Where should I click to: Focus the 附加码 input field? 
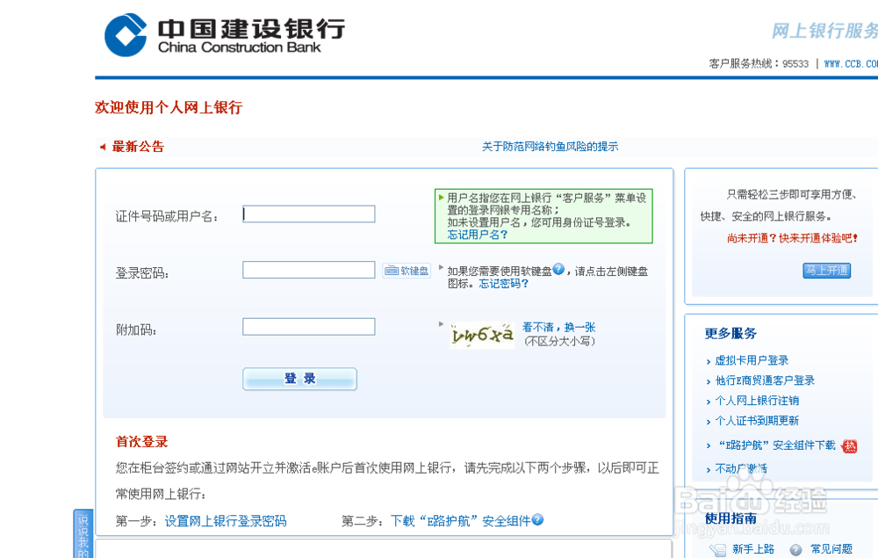tap(308, 327)
